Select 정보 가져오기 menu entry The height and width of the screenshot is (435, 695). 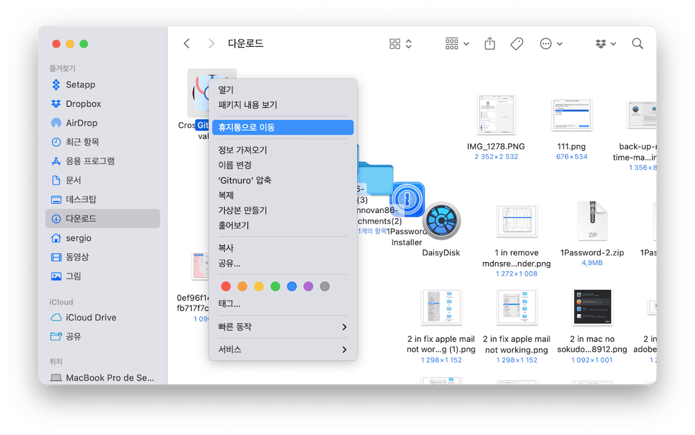(243, 150)
